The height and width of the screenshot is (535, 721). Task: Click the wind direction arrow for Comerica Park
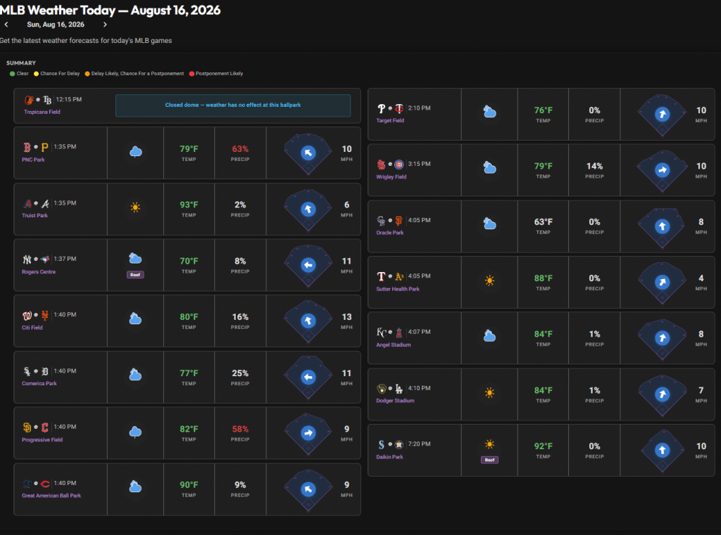click(x=308, y=377)
